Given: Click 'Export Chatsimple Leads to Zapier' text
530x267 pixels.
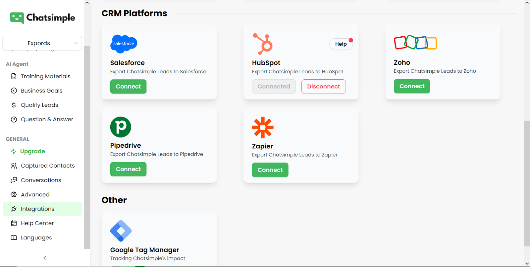Looking at the screenshot, I should coord(294,155).
